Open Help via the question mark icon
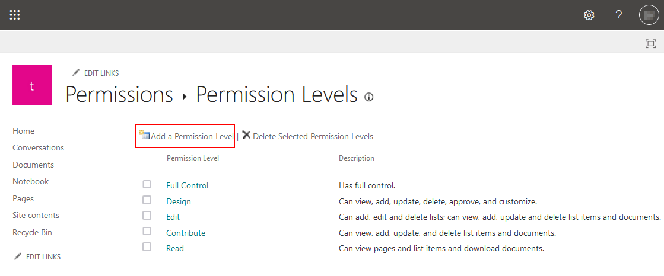 (619, 15)
